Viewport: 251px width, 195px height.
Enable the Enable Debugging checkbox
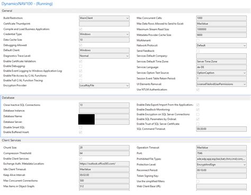coord(80,66)
